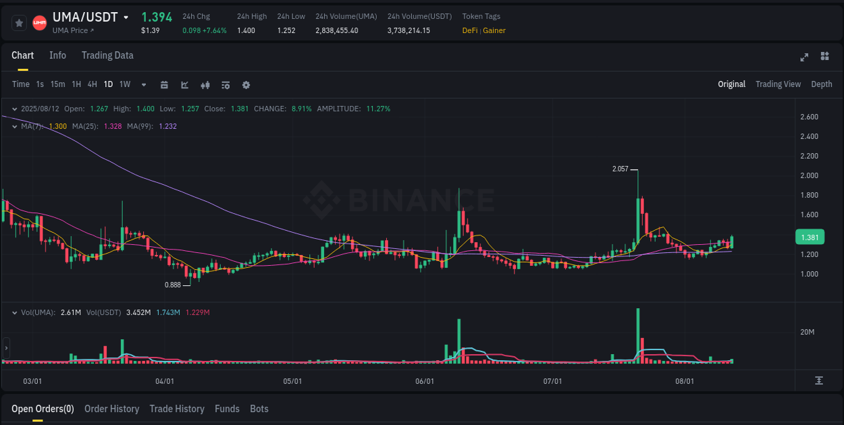Switch to the Trading Data tab
844x425 pixels.
pos(107,55)
